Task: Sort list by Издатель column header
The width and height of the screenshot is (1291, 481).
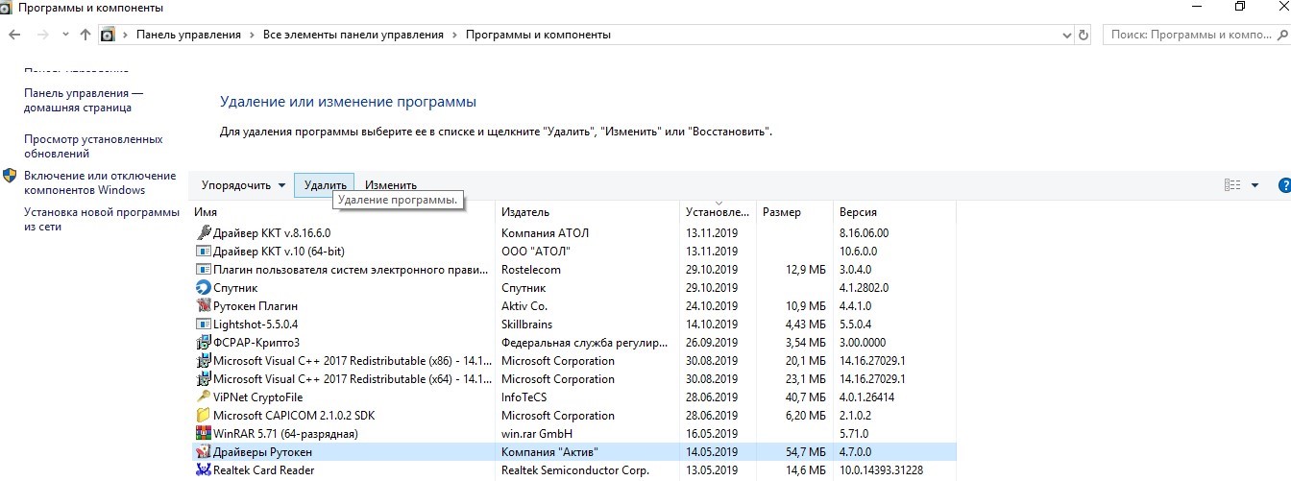Action: point(525,212)
